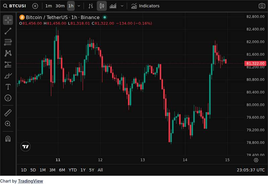Set range to 6M
Image resolution: width=268 pixels, height=184 pixels.
[x=62, y=170]
